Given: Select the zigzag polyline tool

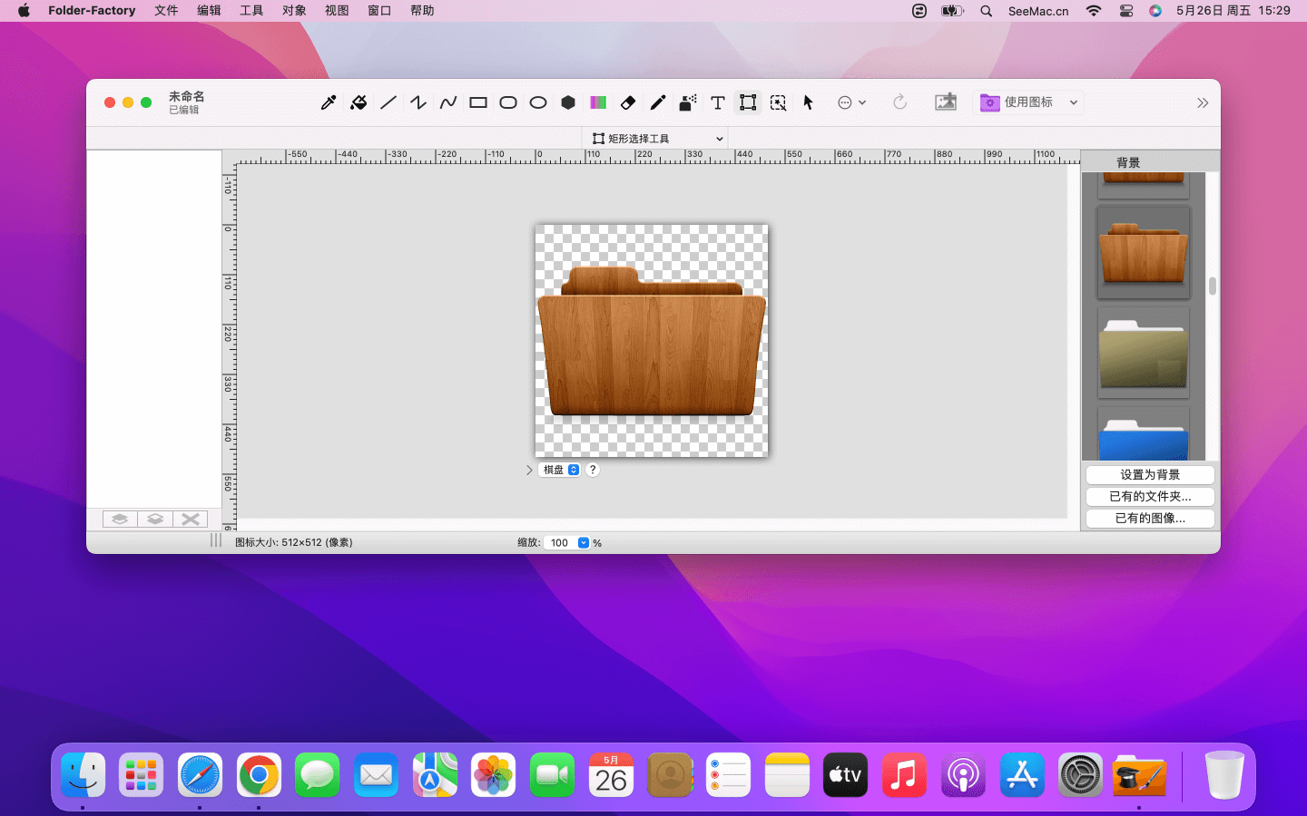Looking at the screenshot, I should coord(418,102).
